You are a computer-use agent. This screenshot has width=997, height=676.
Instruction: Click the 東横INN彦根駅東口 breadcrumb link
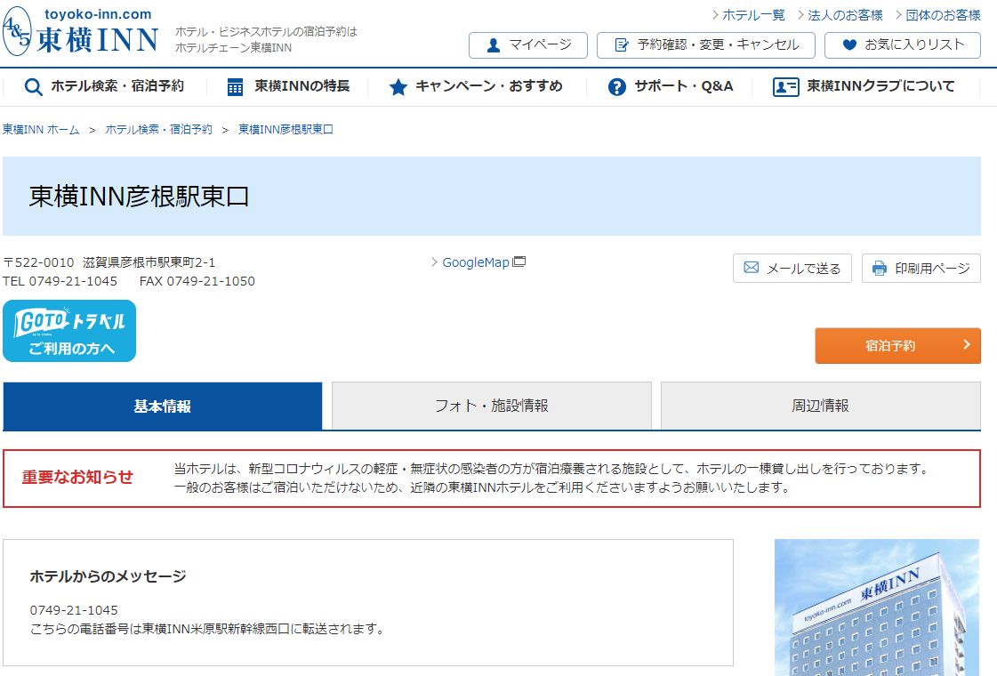[285, 130]
